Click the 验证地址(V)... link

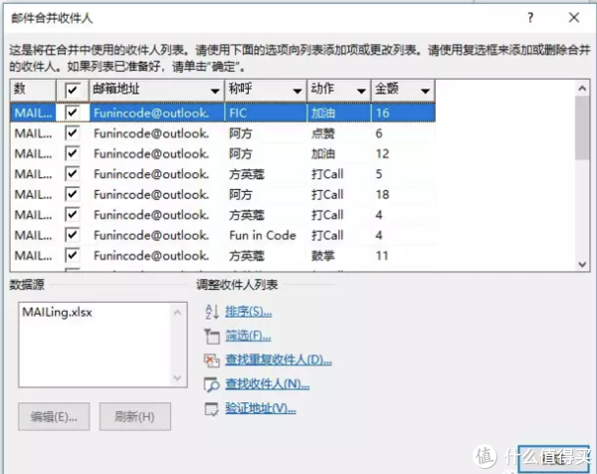click(x=261, y=408)
